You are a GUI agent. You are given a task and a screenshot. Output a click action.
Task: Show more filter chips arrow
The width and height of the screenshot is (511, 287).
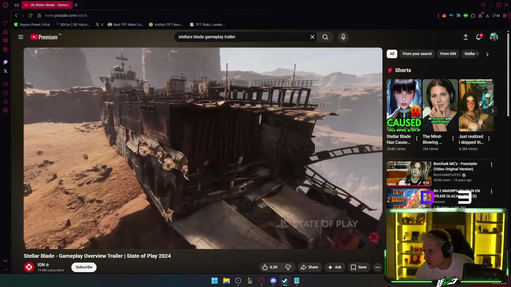[x=487, y=54]
